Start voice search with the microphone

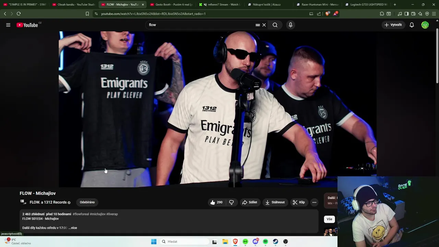tap(290, 25)
